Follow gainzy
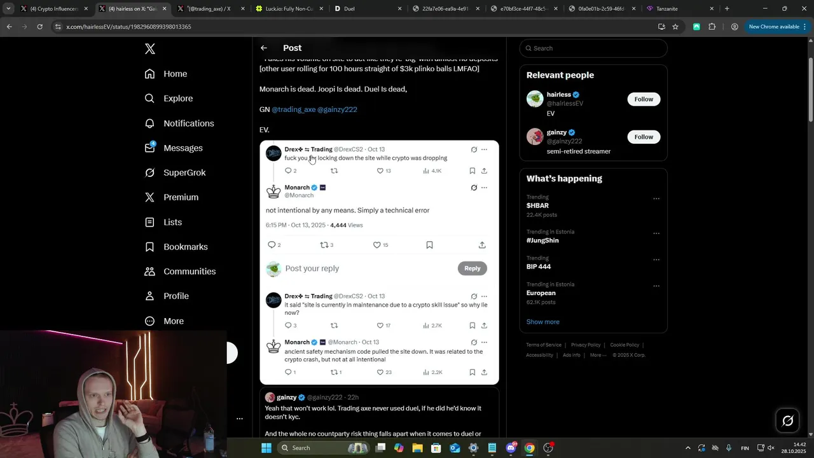The image size is (814, 458). point(644,137)
